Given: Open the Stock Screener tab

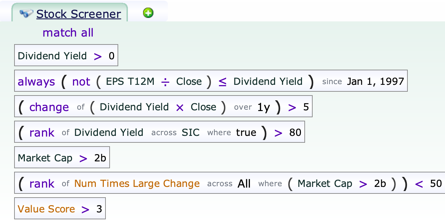Looking at the screenshot, I should [79, 14].
